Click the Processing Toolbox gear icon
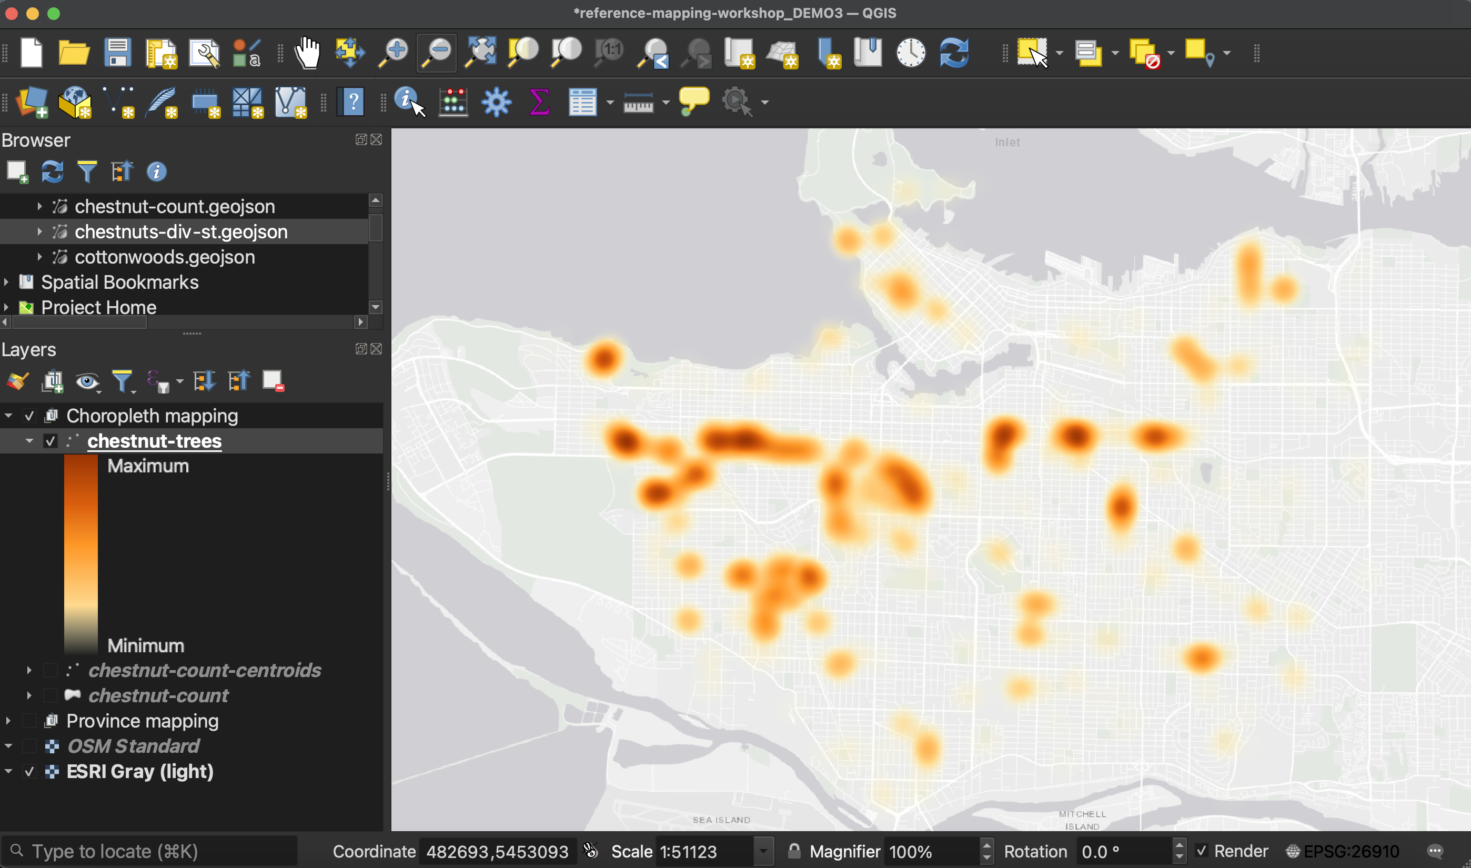This screenshot has width=1471, height=868. (496, 102)
